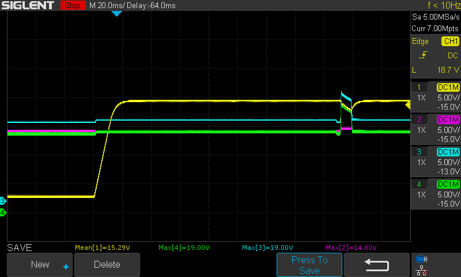The width and height of the screenshot is (461, 277).
Task: Click the channel 3 offset -13.0V value
Action: [x=448, y=171]
